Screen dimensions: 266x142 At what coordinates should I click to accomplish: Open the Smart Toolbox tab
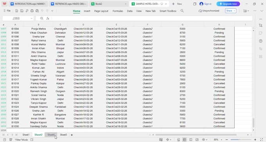pos(168,11)
